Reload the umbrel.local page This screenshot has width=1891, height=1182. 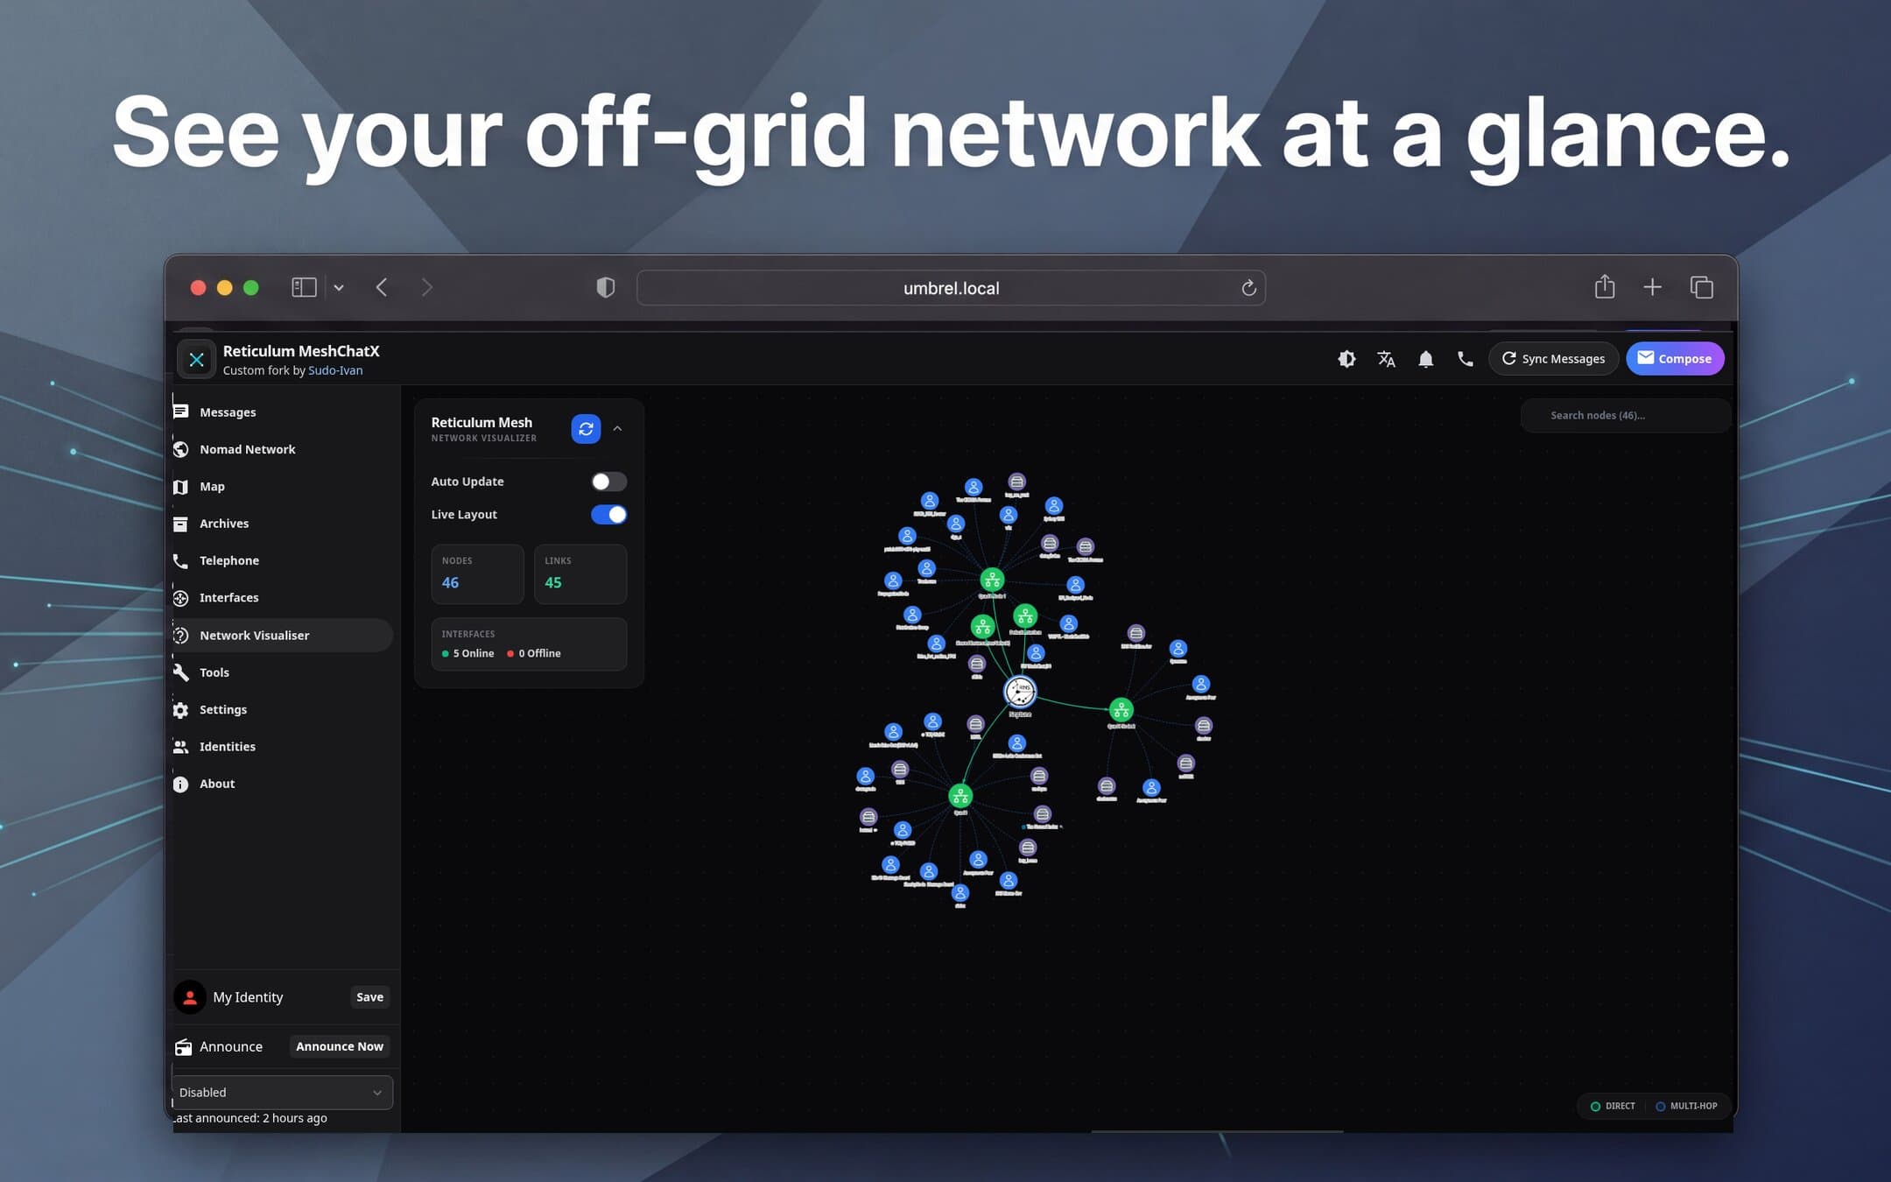(1248, 288)
